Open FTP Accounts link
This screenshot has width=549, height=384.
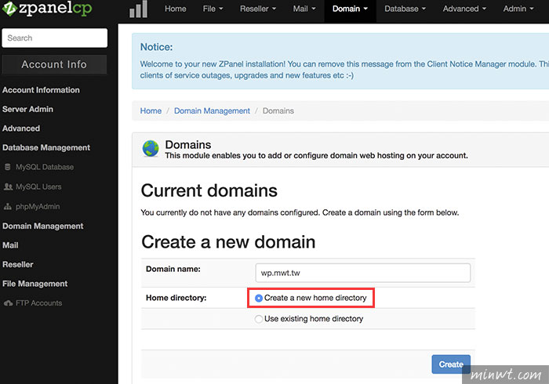click(x=39, y=302)
